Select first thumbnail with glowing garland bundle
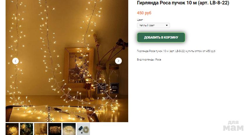The height and width of the screenshot is (135, 248). click(12, 129)
